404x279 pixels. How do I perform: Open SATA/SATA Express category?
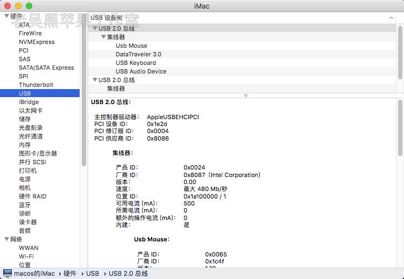[46, 68]
